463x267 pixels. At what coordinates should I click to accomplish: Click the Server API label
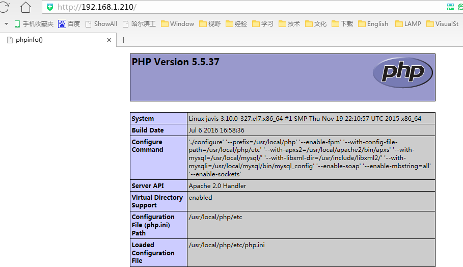pyautogui.click(x=148, y=186)
